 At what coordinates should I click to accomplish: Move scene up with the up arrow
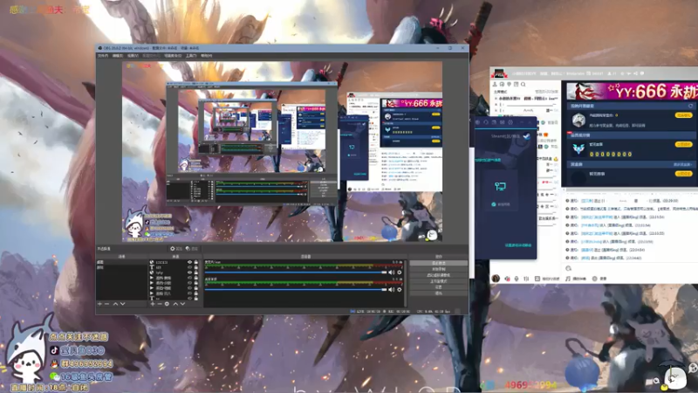click(x=115, y=304)
